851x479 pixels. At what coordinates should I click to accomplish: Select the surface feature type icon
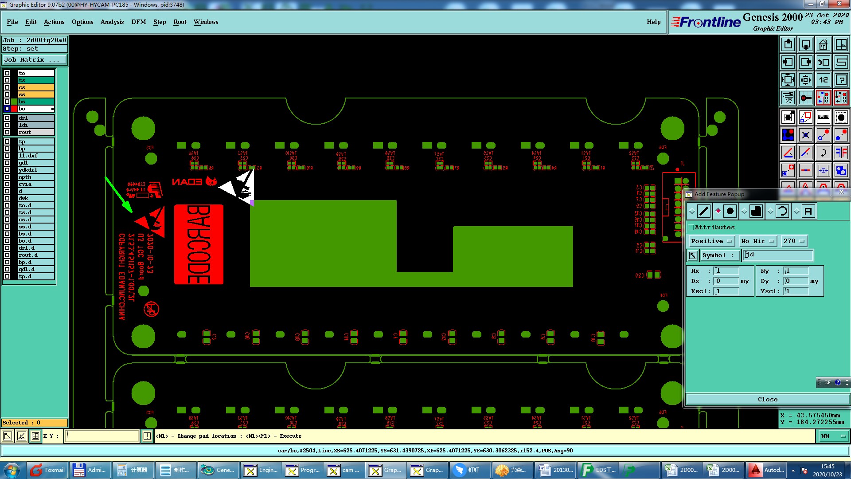tap(756, 212)
